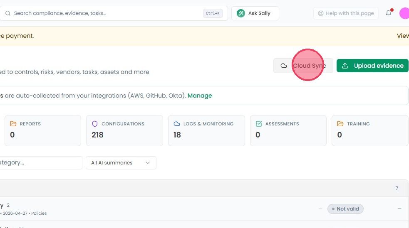The width and height of the screenshot is (409, 228).
Task: Open the Reports category card
Action: tap(43, 130)
